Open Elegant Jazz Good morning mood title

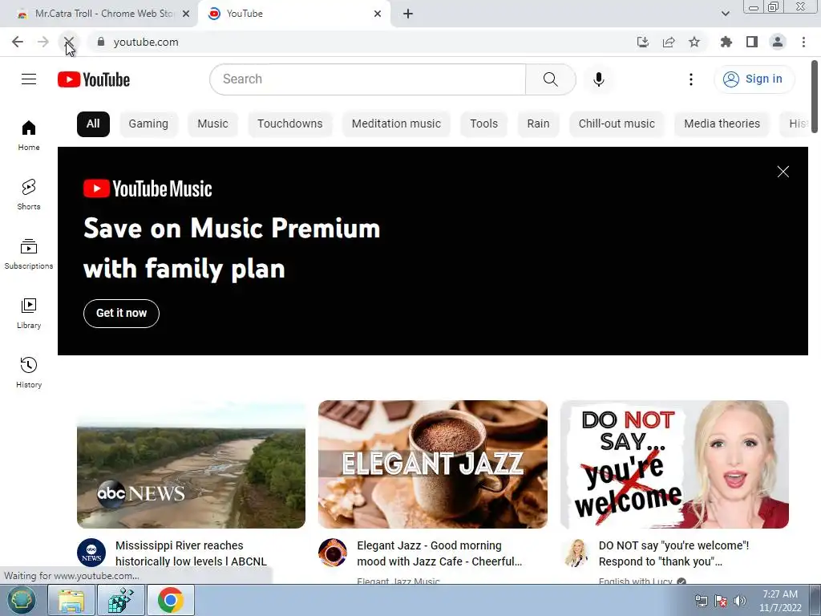tap(440, 553)
